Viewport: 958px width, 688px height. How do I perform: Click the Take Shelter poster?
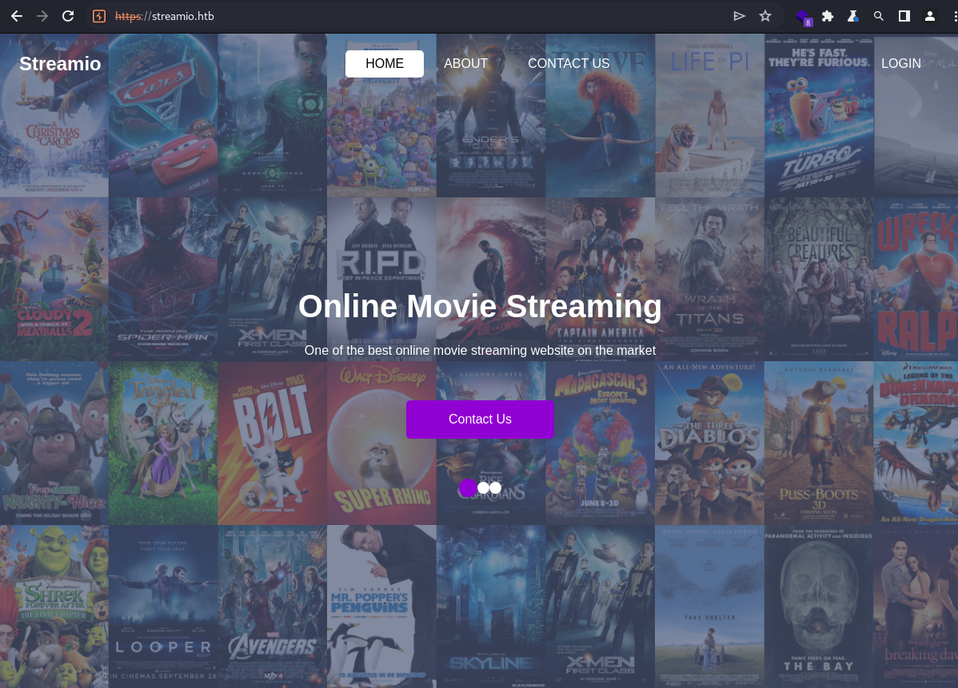point(709,606)
